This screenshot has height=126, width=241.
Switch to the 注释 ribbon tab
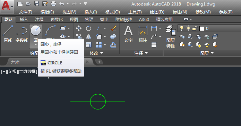pyautogui.click(x=39, y=20)
